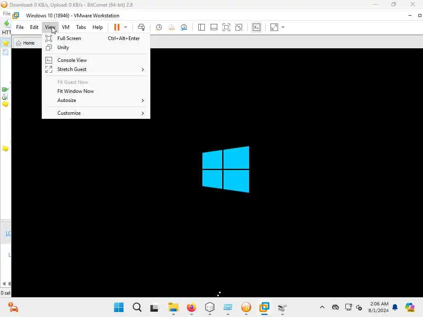Click the orange Pause VM button
This screenshot has height=317, width=423.
coord(116,27)
